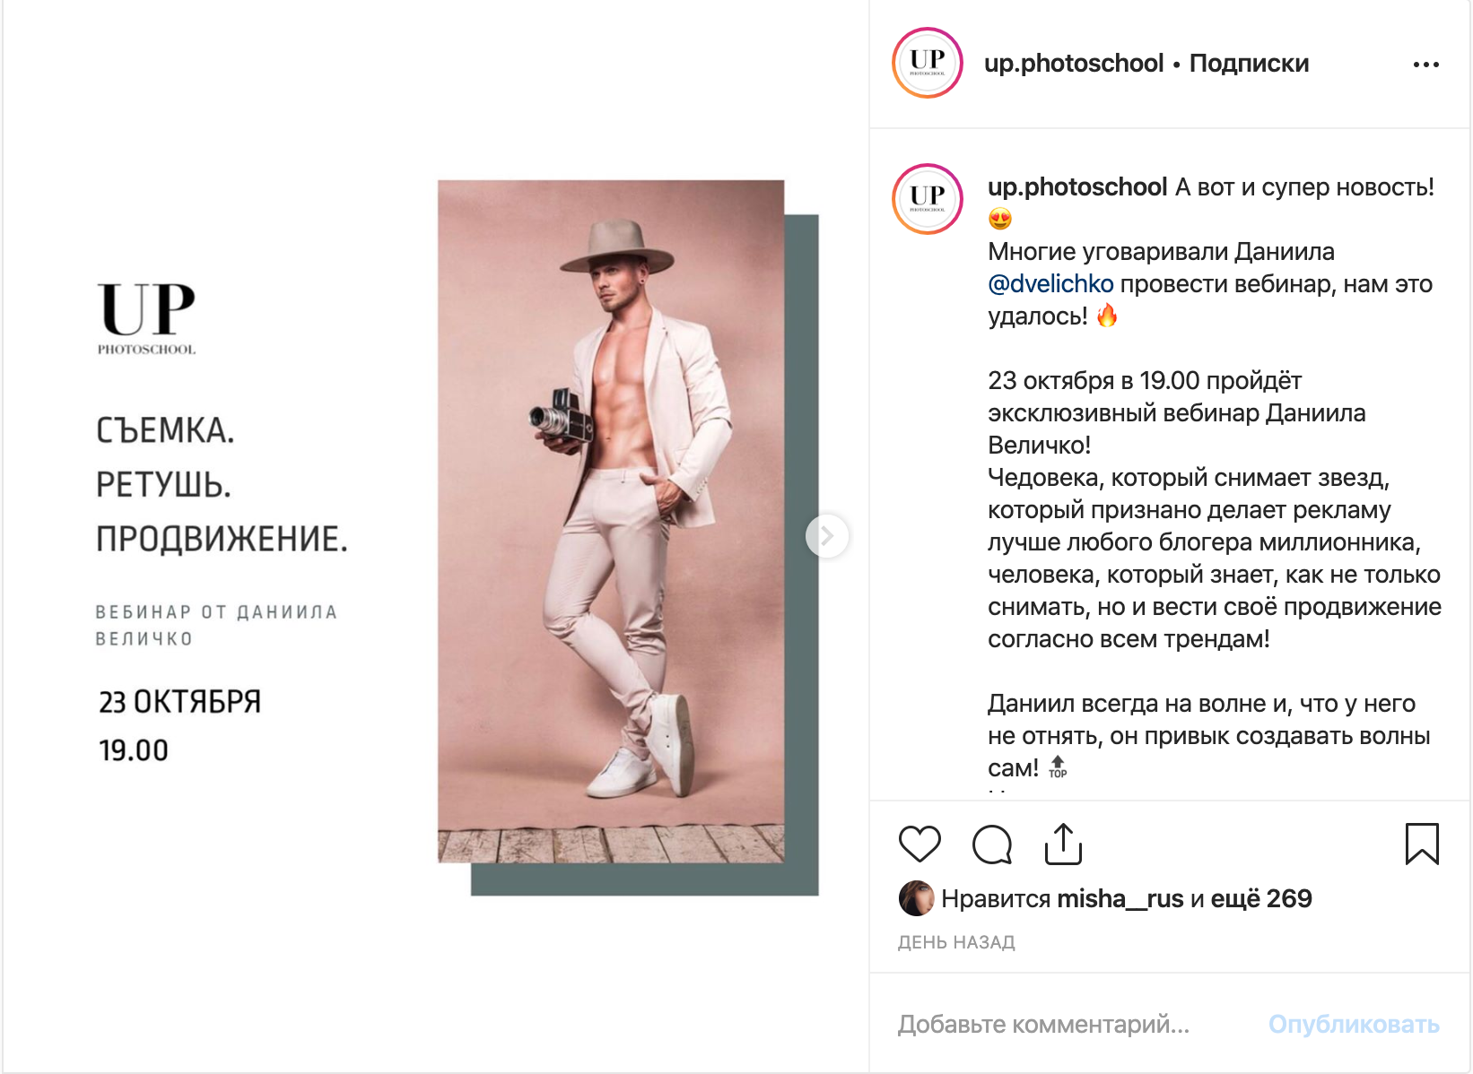Open the three-dots post options menu
The height and width of the screenshot is (1074, 1473).
coord(1425,65)
